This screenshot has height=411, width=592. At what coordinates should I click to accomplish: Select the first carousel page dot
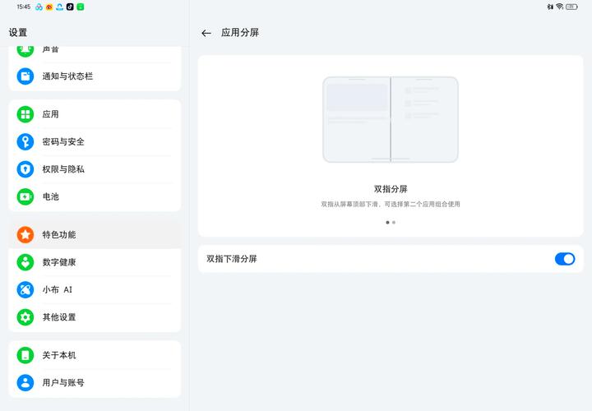coord(387,222)
